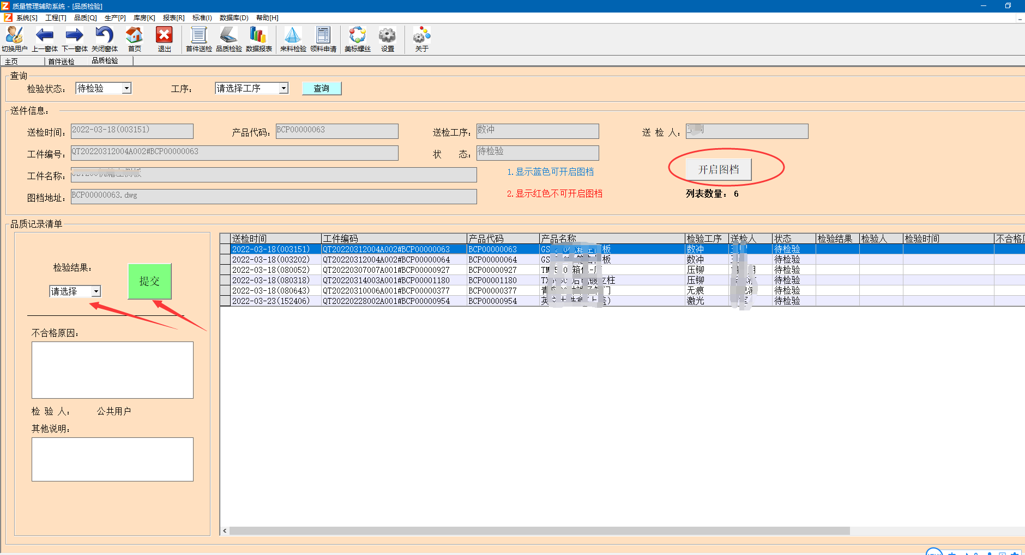This screenshot has width=1025, height=555.
Task: Open 品质检验 toolbar icon
Action: click(x=228, y=39)
